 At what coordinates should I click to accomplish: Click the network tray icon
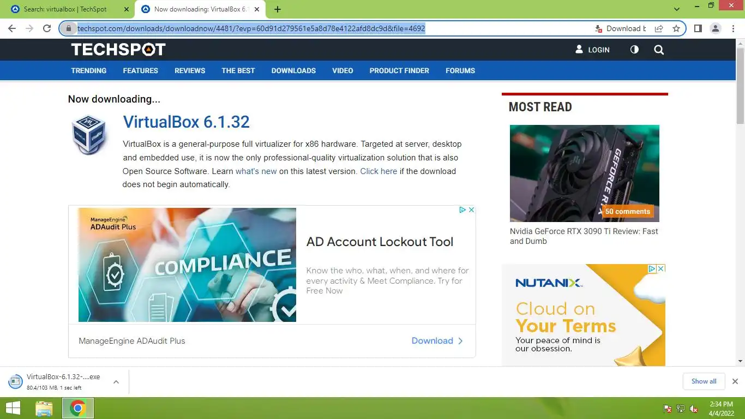[x=681, y=409]
